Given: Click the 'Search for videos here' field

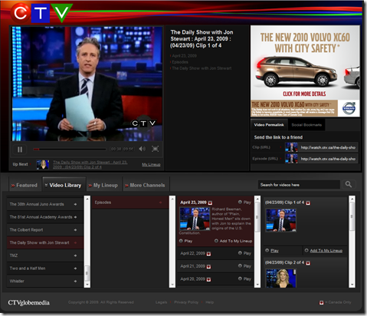Looking at the screenshot, I should click(299, 185).
